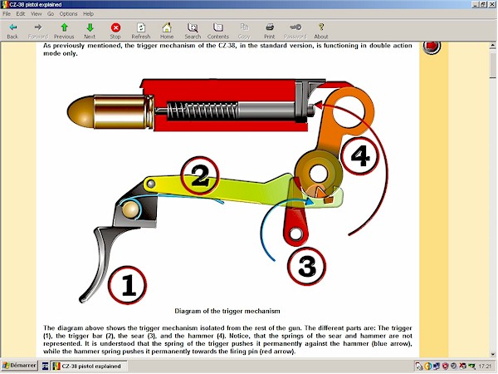Open the File menu

pos(7,13)
